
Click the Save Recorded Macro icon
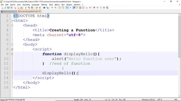pyautogui.click(x=107, y=8)
